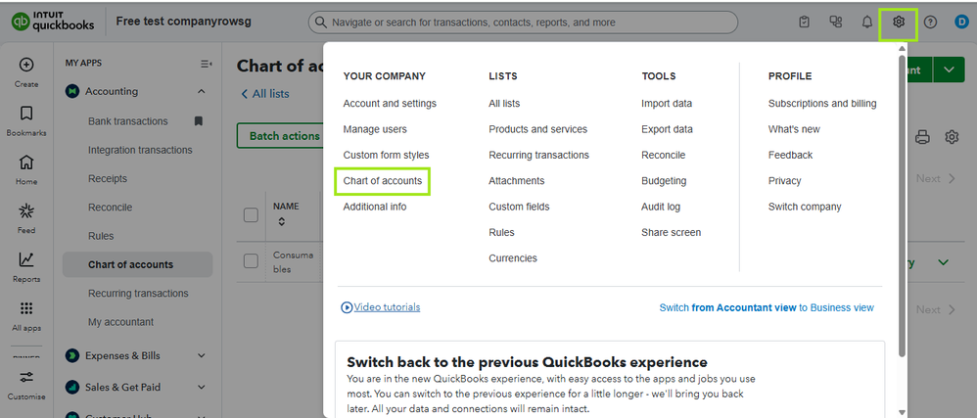Open Receipts in sidebar

click(x=107, y=179)
